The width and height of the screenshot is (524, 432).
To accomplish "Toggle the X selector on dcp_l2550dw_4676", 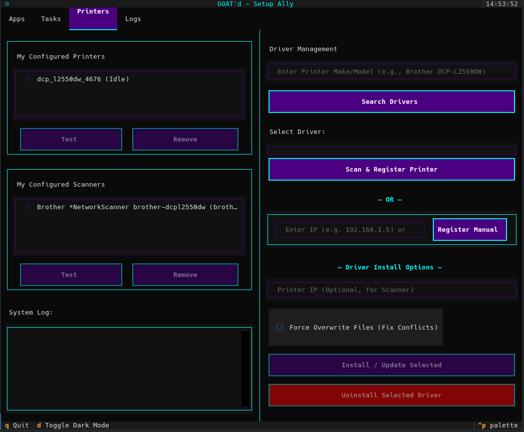I will click(27, 79).
